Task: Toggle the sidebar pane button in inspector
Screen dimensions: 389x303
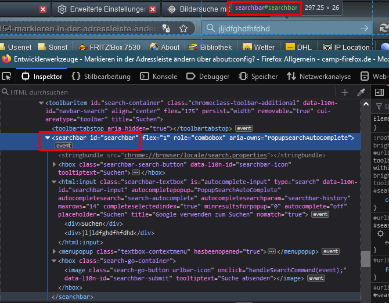Action: tap(378, 92)
